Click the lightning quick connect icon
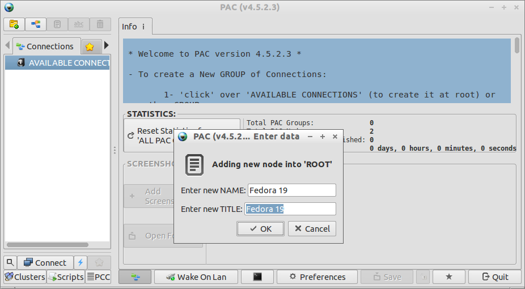525x289 pixels. click(81, 262)
